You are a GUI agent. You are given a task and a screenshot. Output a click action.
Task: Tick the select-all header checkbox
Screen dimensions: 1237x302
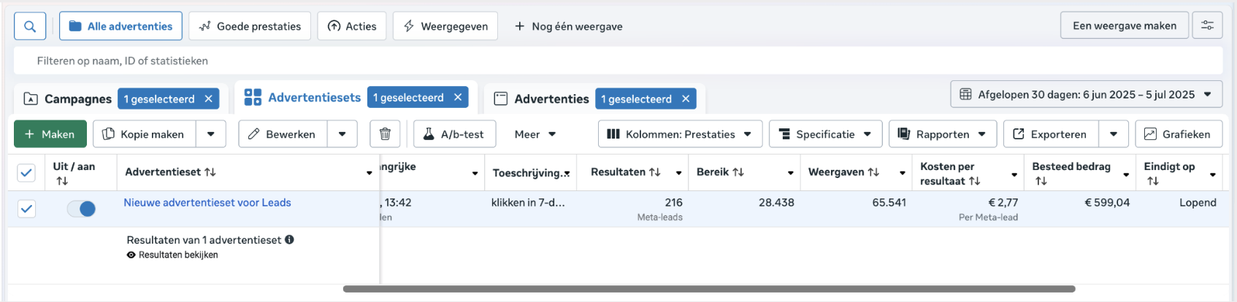point(26,172)
